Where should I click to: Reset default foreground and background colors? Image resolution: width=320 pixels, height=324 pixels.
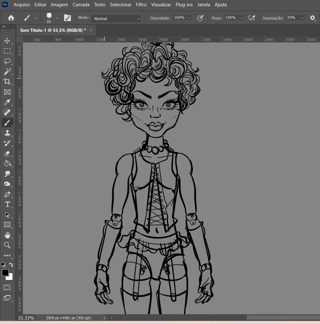(x=3, y=265)
